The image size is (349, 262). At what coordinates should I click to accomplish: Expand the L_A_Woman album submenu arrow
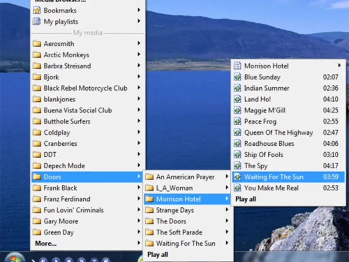pos(227,187)
